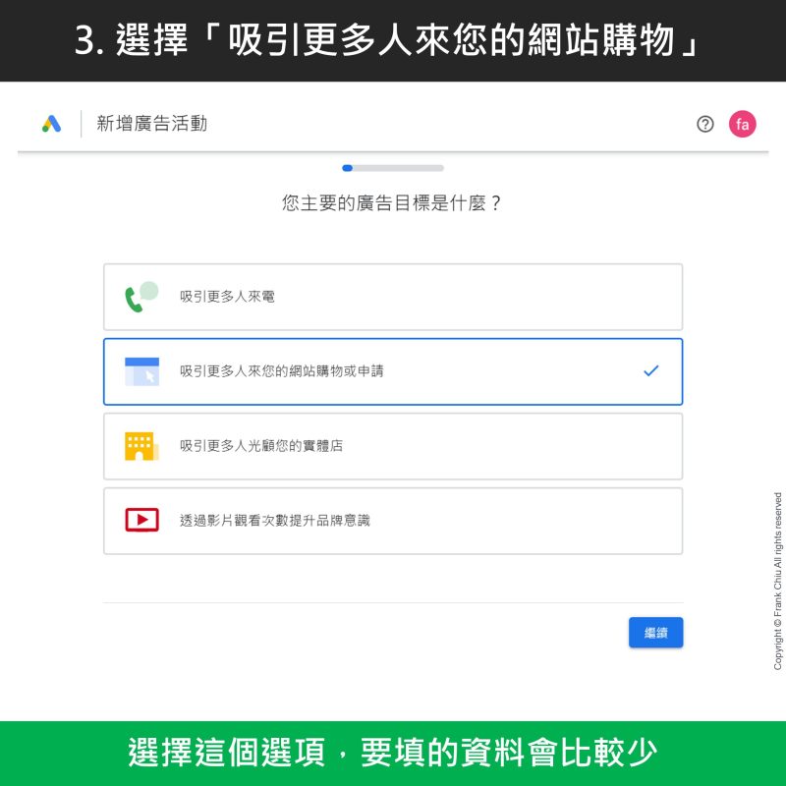Screen dimensions: 786x786
Task: Click the 您主要的廣告目標是什麼 heading
Action: [391, 203]
